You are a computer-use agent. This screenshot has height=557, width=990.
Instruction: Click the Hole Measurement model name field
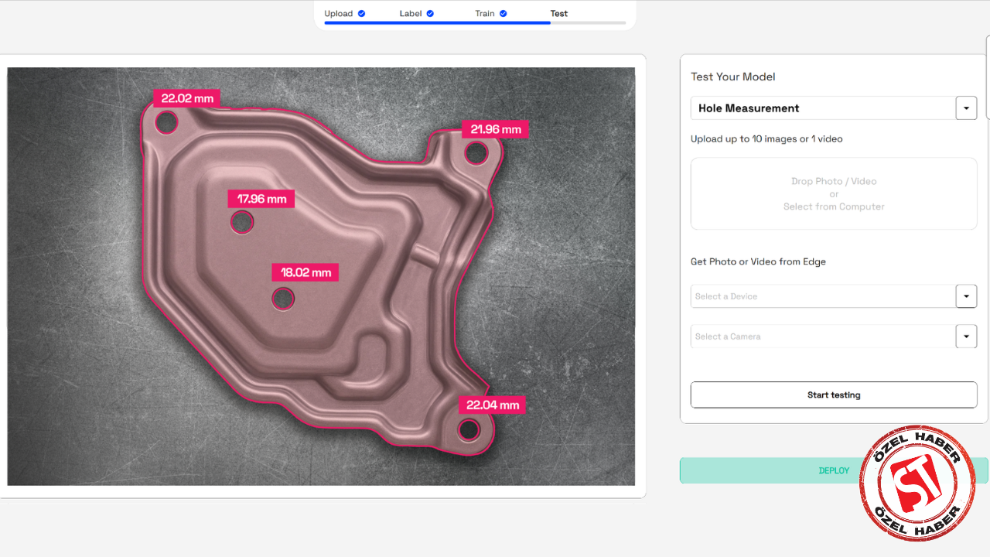(823, 108)
